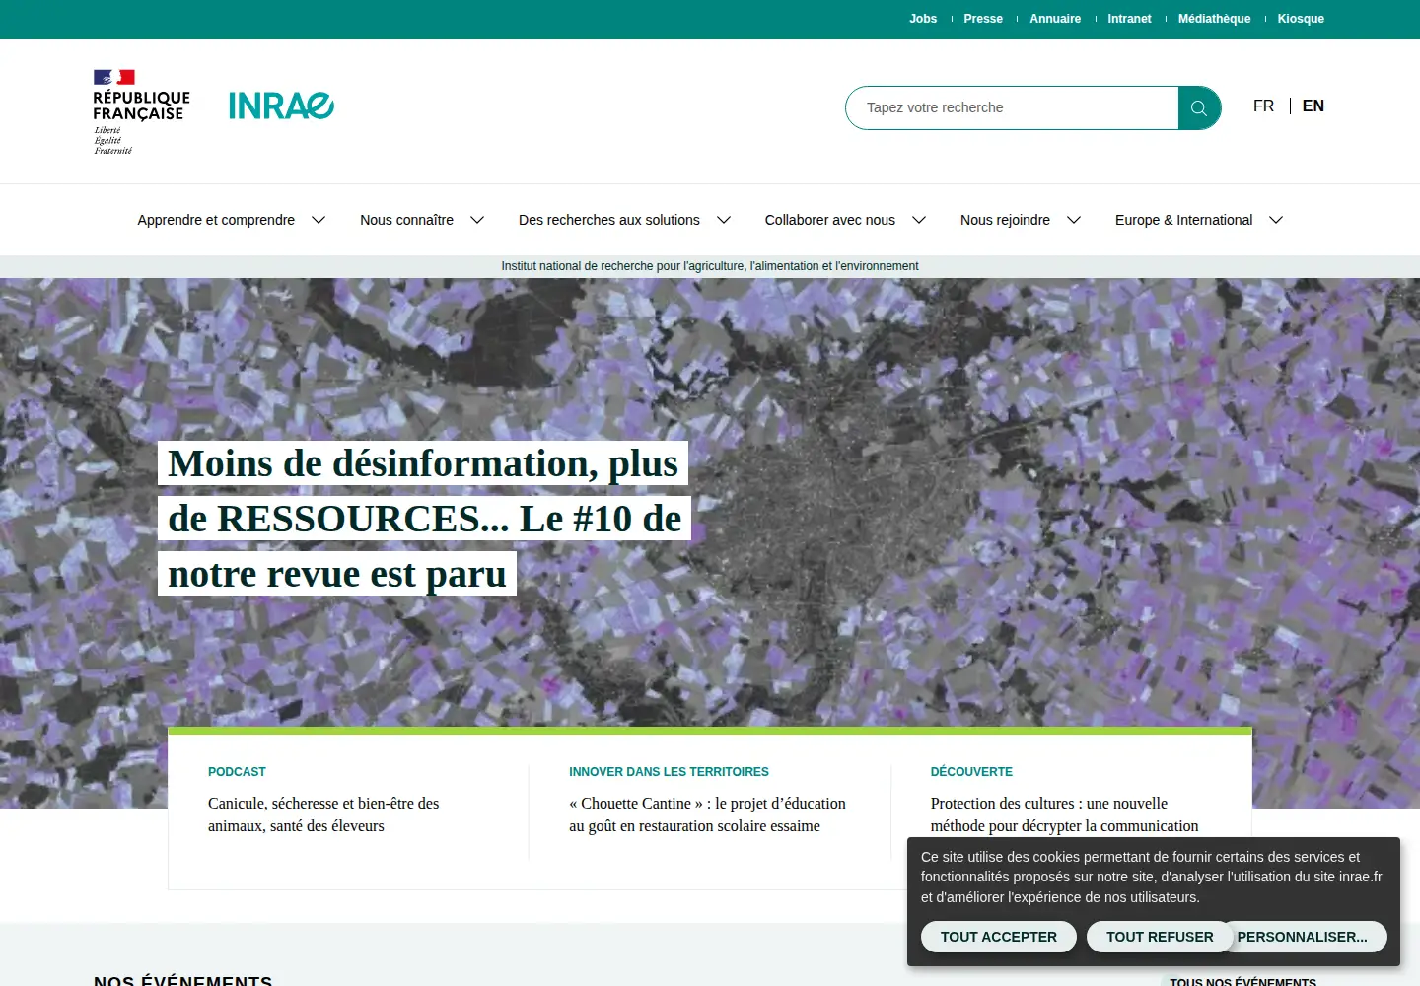This screenshot has height=986, width=1420.
Task: Open the Tous nos événements link
Action: point(1242,981)
